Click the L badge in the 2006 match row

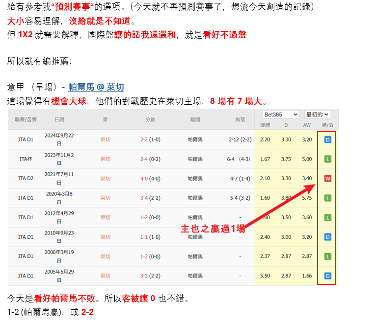(x=327, y=256)
